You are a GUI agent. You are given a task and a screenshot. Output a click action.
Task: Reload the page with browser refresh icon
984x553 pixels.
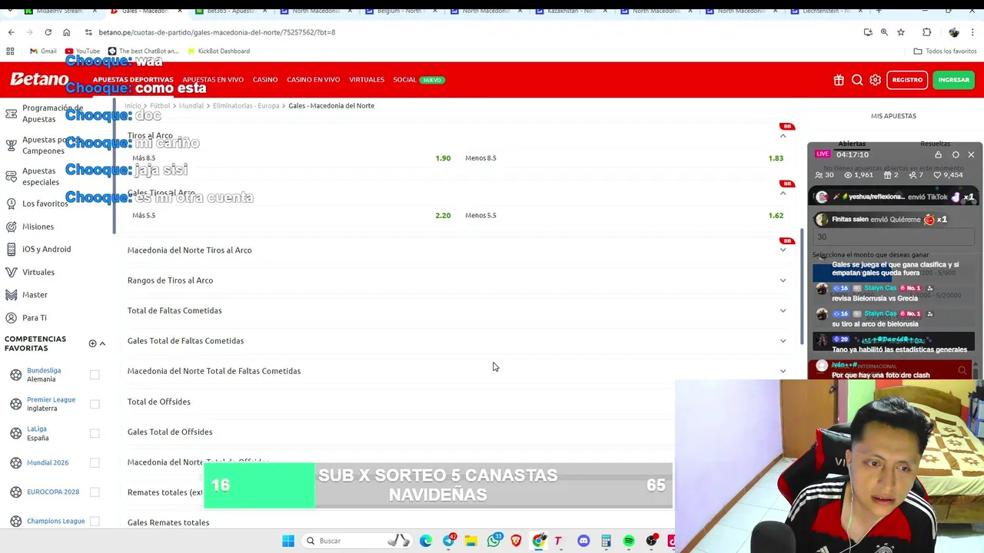coord(48,32)
